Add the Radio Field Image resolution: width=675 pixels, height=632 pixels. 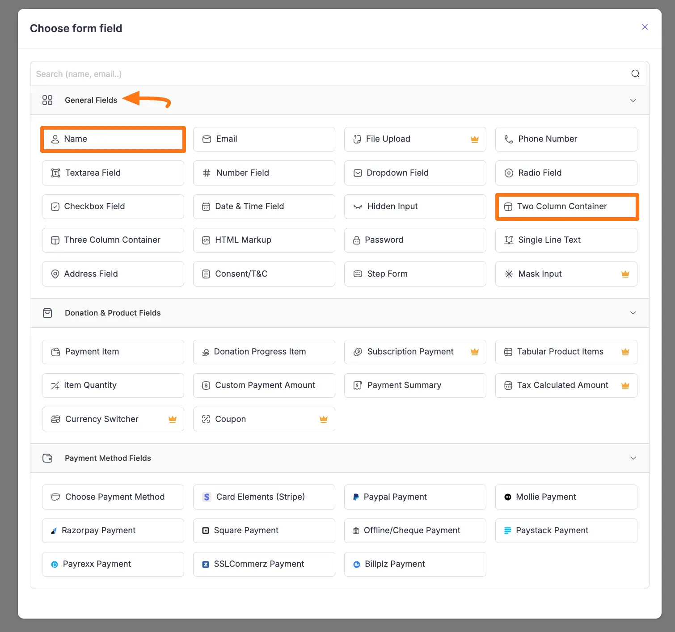click(x=566, y=173)
